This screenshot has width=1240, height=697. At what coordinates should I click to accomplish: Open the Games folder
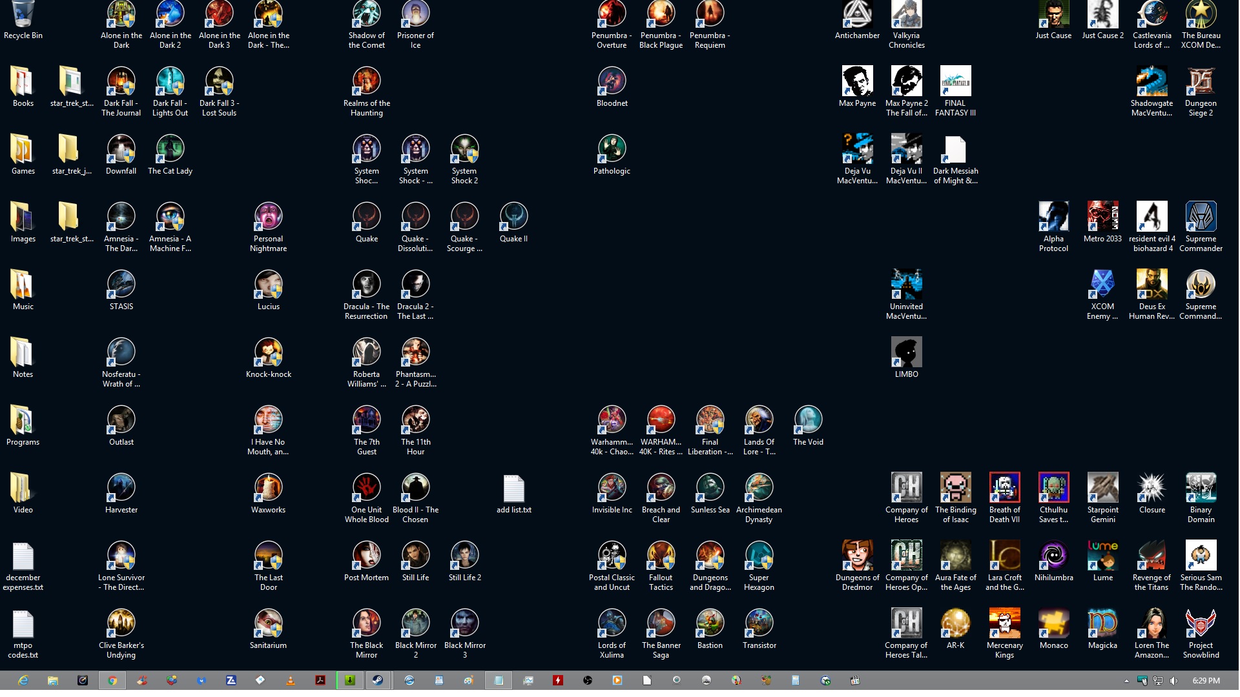pyautogui.click(x=23, y=154)
